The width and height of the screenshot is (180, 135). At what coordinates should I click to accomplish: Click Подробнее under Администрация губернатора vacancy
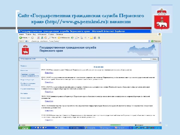[x=49, y=101]
